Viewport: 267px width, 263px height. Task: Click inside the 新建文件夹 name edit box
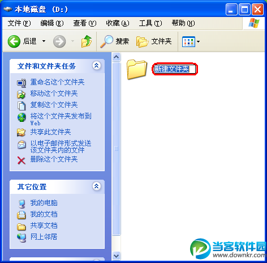pos(175,69)
